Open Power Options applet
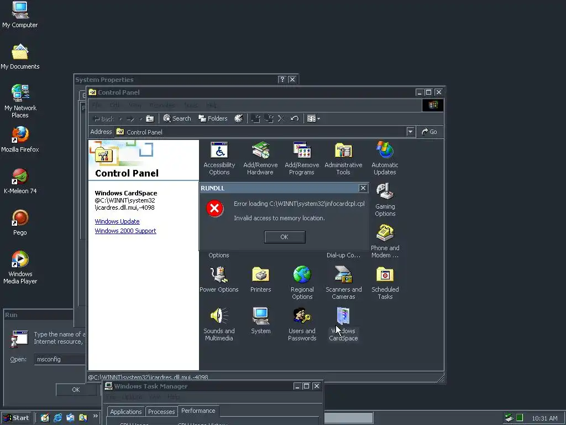 tap(219, 279)
